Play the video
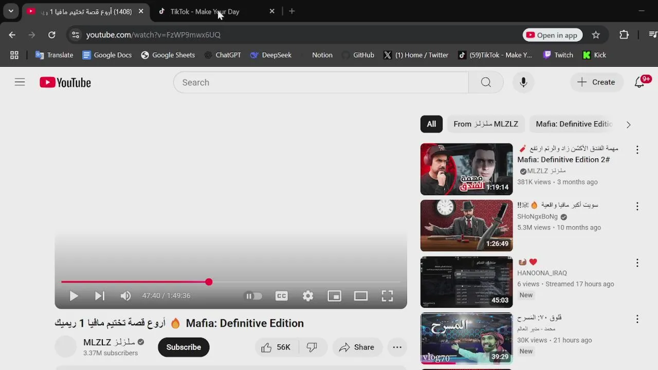Viewport: 658px width, 370px height. coord(74,295)
